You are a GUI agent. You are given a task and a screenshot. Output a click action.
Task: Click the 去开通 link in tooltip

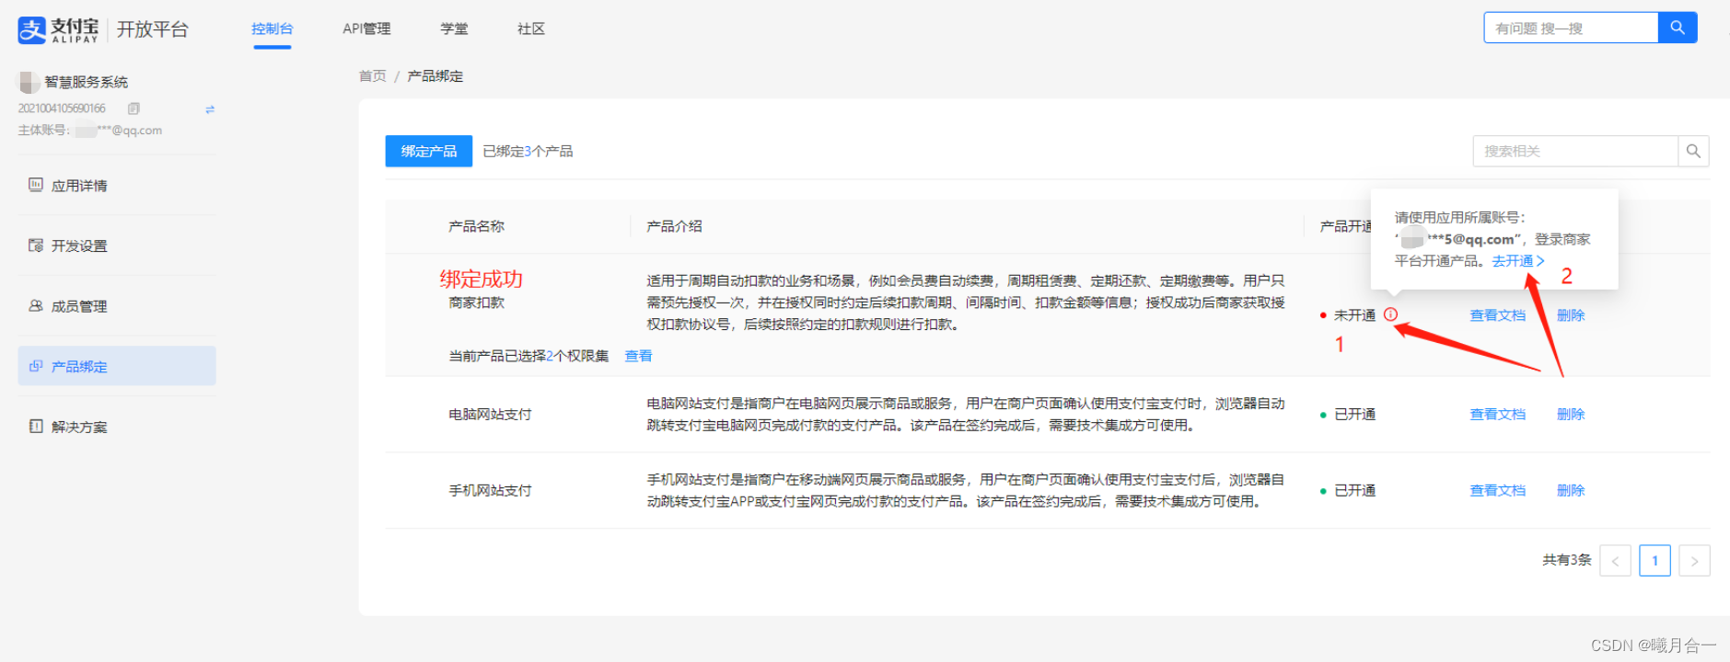pos(1518,261)
